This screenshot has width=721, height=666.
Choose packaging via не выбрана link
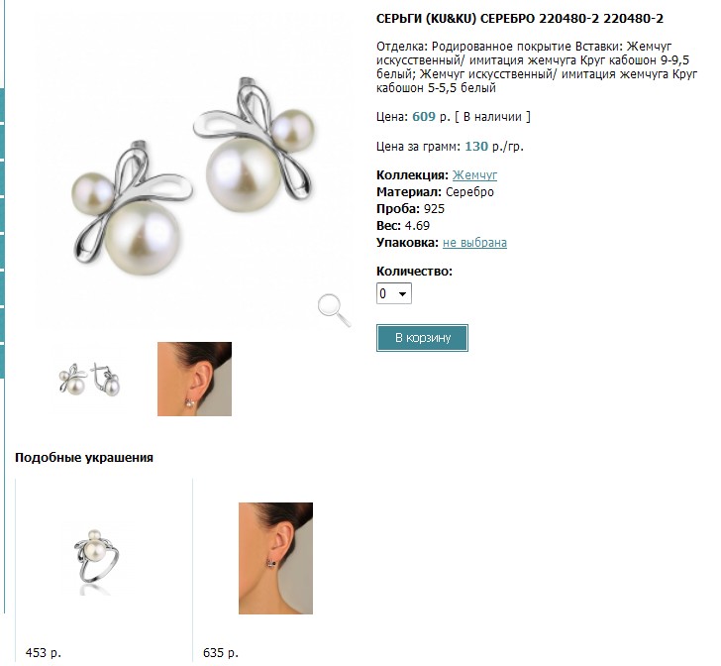tap(474, 243)
